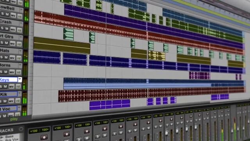
Task: Mute the Hats track
Action: pos(6,57)
